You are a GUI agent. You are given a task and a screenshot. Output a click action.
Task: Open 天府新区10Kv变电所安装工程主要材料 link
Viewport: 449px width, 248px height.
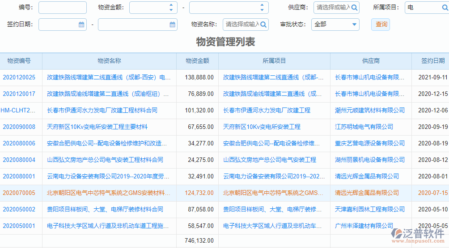[97, 127]
